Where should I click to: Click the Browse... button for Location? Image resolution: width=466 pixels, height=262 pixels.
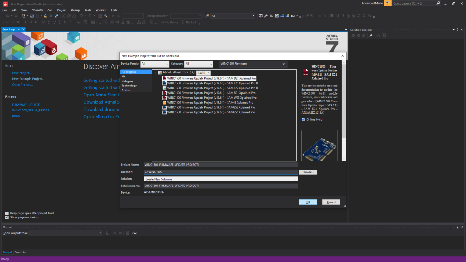coord(308,172)
